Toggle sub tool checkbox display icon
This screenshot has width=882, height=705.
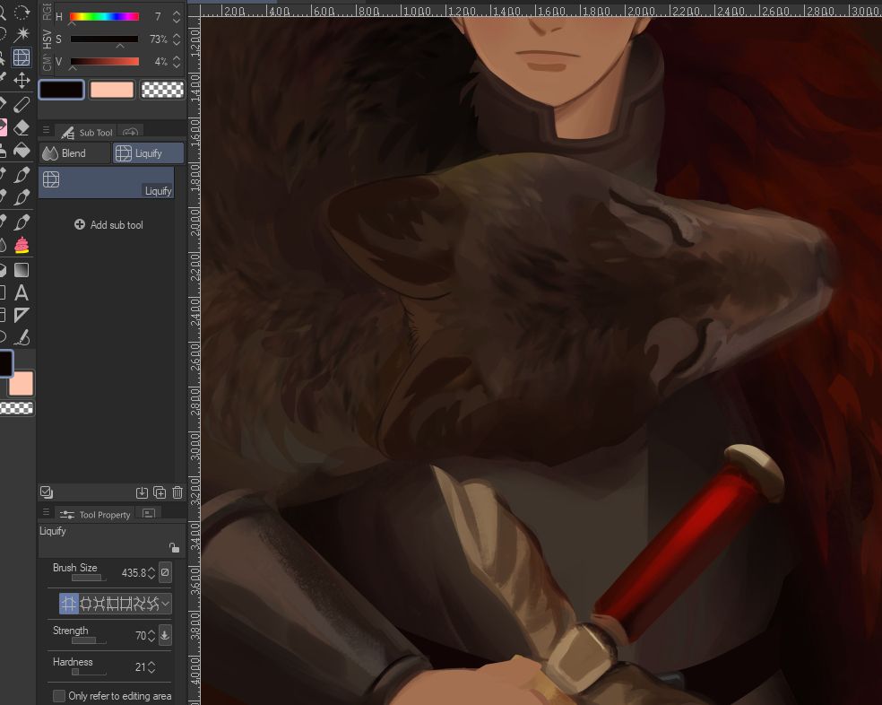pyautogui.click(x=47, y=492)
